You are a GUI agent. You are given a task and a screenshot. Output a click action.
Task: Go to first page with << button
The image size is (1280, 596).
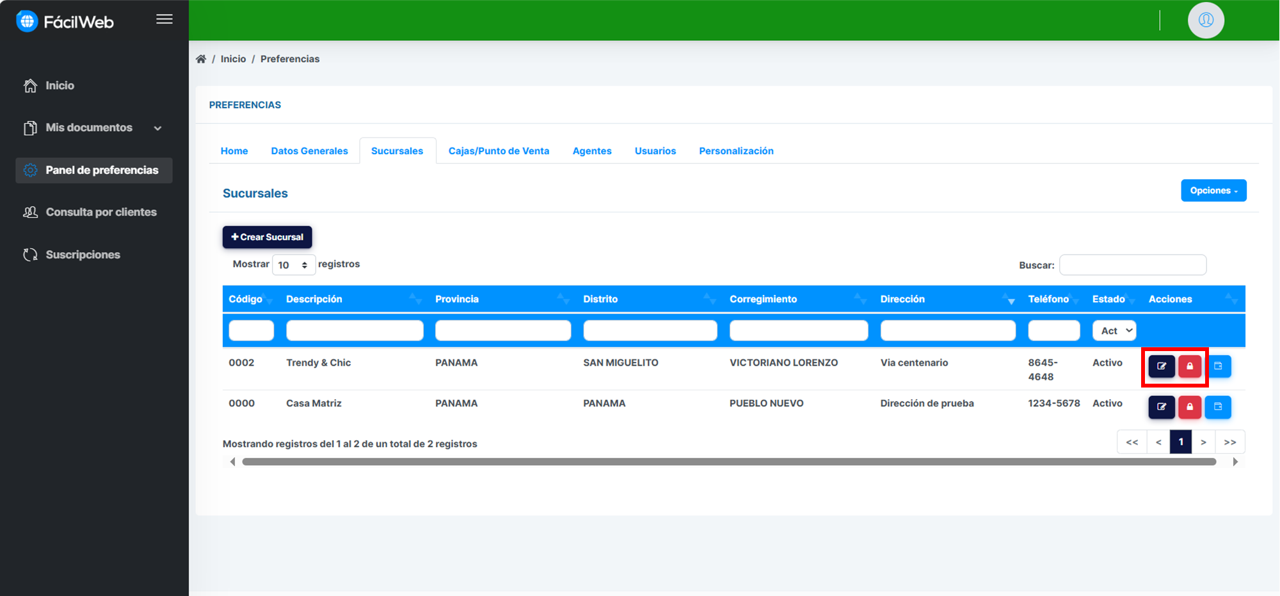pyautogui.click(x=1132, y=442)
